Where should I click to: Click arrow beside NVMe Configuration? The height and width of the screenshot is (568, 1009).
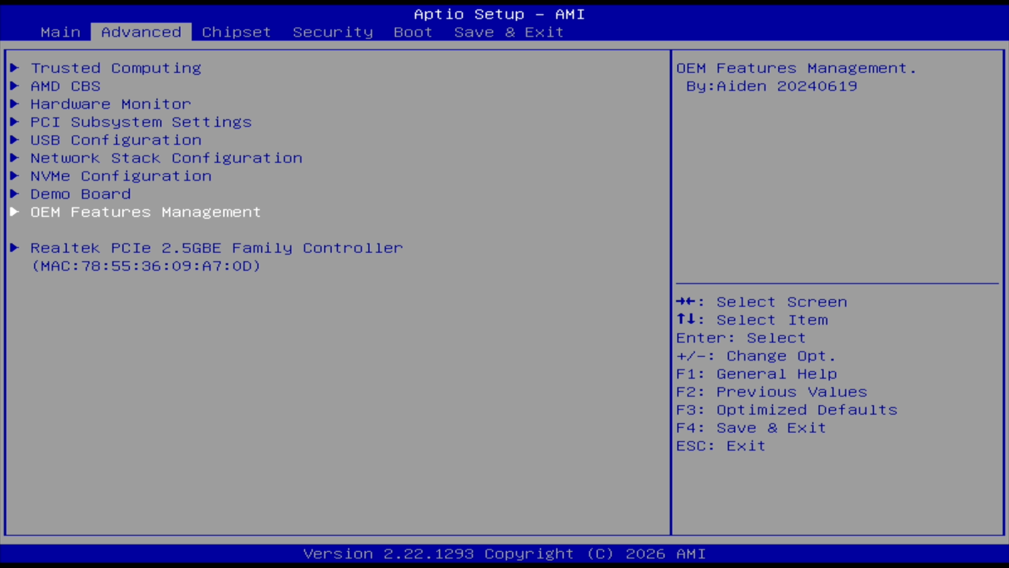[x=15, y=176]
